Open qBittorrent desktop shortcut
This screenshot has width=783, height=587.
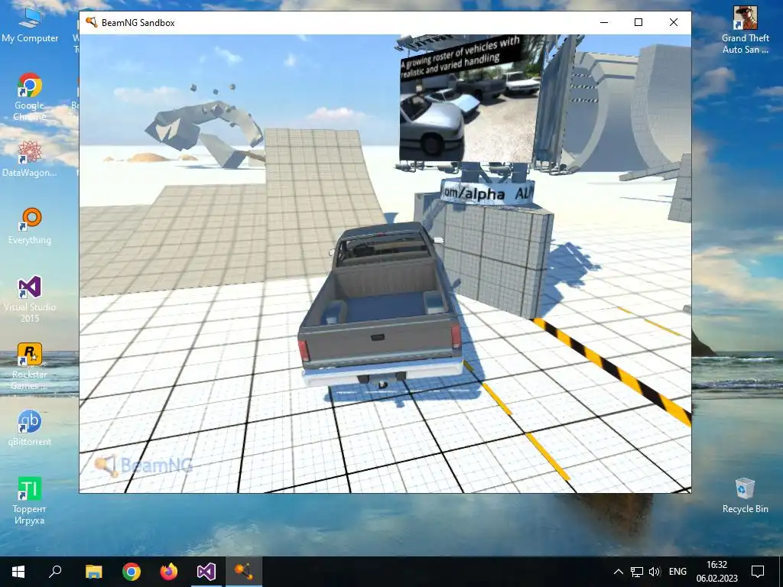click(30, 428)
